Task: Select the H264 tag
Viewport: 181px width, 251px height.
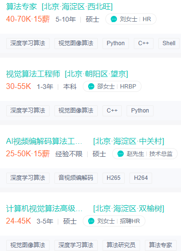Action: 141,178
